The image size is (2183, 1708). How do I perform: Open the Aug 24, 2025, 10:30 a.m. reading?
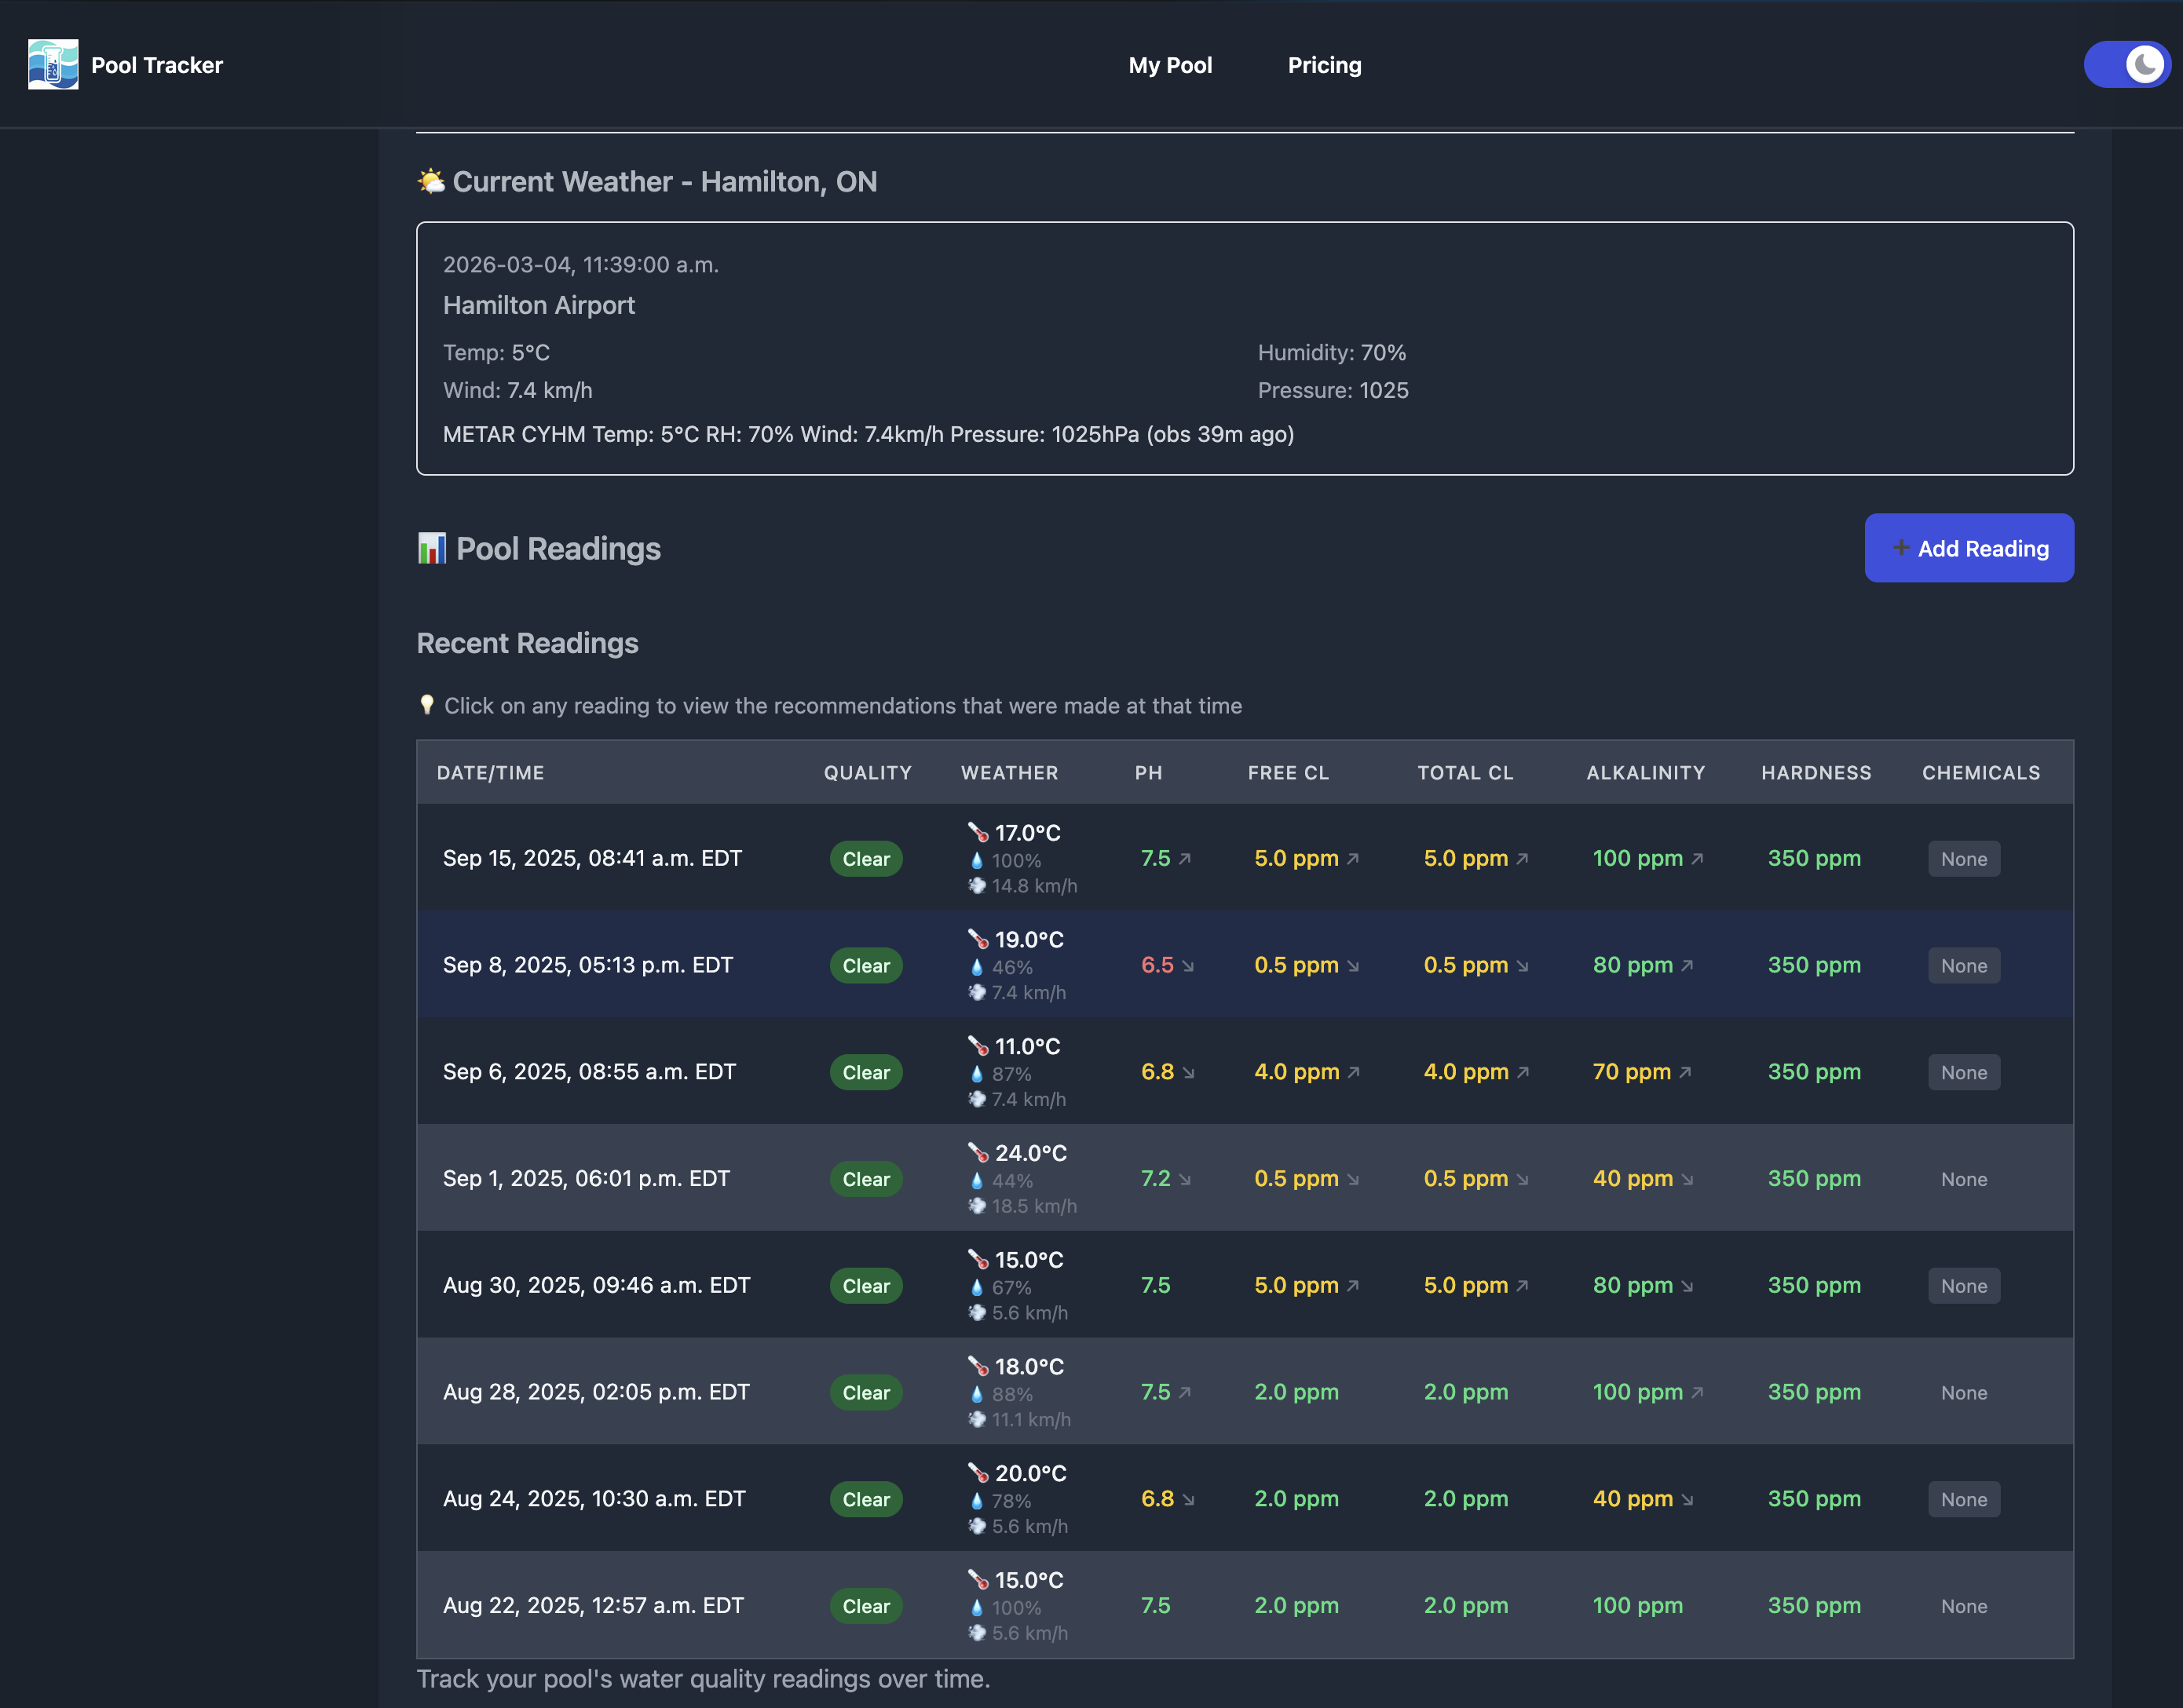coord(1245,1499)
